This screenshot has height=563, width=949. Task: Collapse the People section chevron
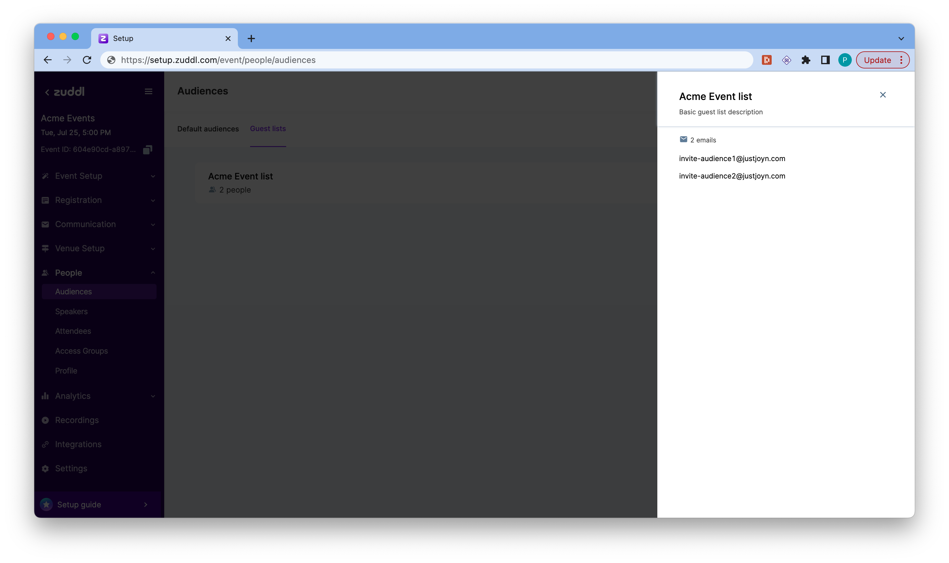point(153,273)
